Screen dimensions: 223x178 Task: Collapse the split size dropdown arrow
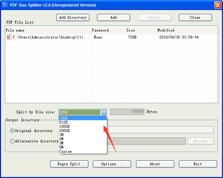pyautogui.click(x=104, y=112)
